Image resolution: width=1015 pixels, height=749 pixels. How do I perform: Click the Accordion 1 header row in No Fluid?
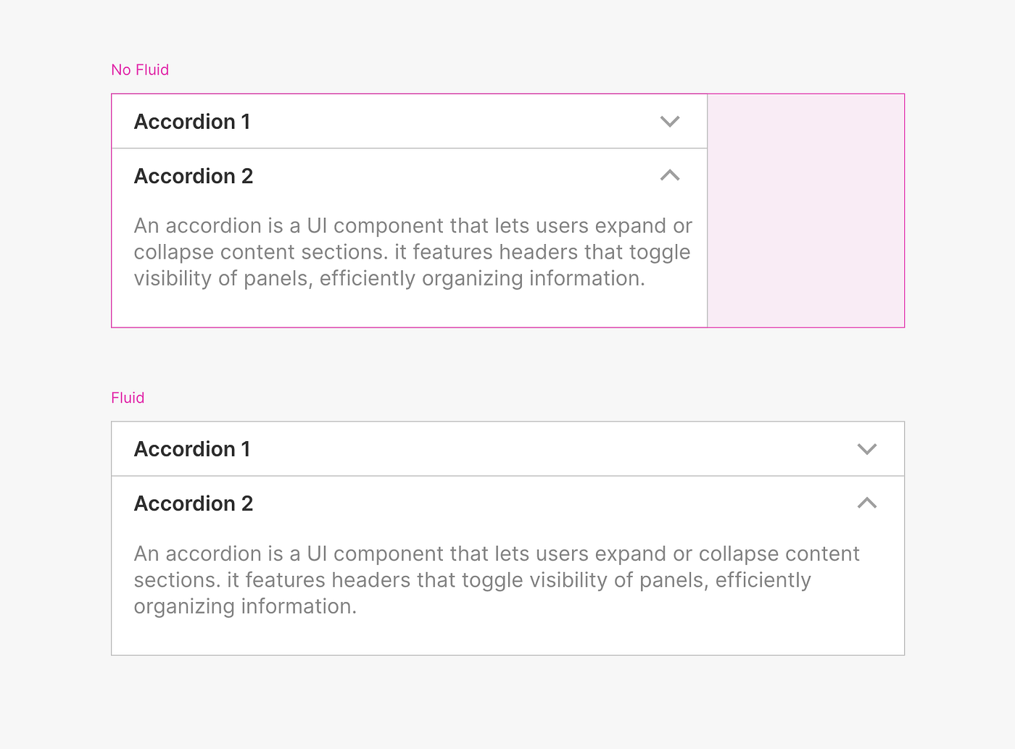coord(410,122)
